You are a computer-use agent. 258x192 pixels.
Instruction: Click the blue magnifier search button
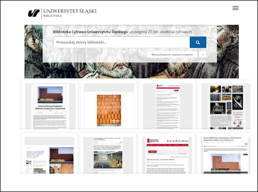pyautogui.click(x=198, y=42)
